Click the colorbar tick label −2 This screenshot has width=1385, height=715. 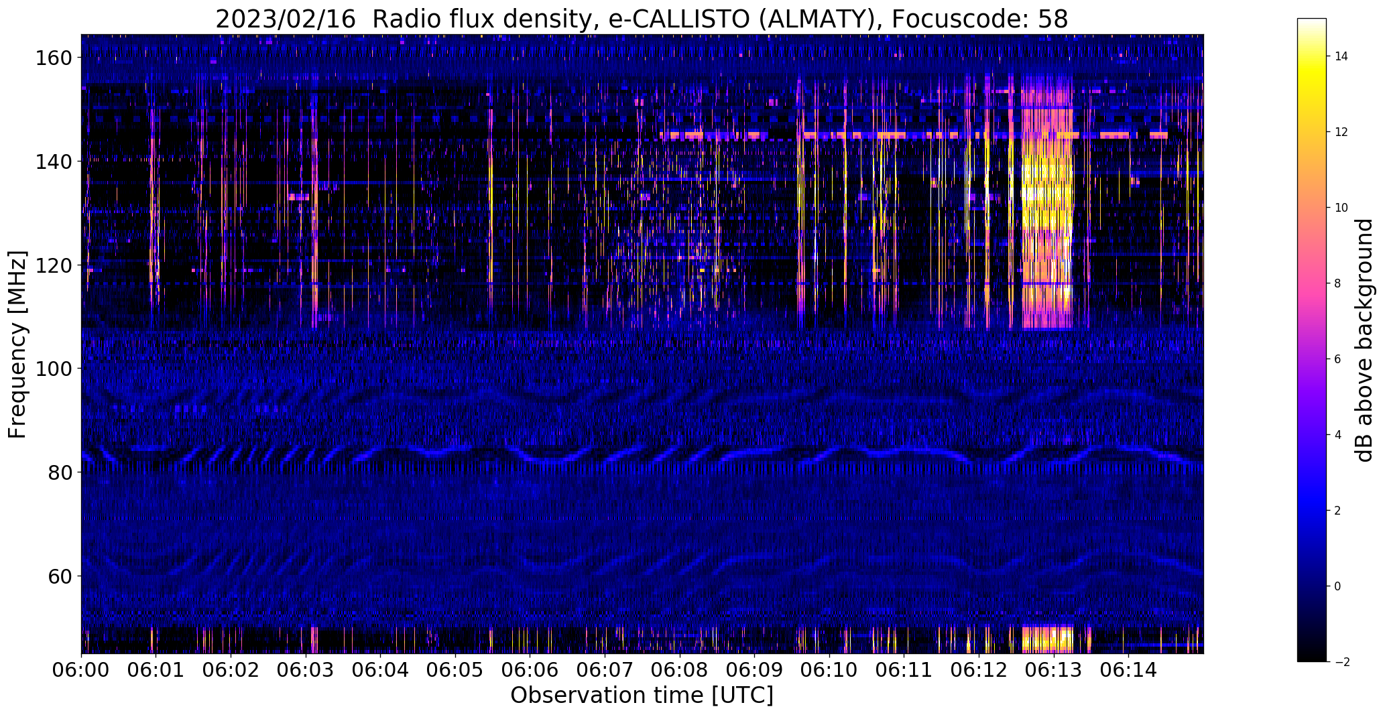1341,662
